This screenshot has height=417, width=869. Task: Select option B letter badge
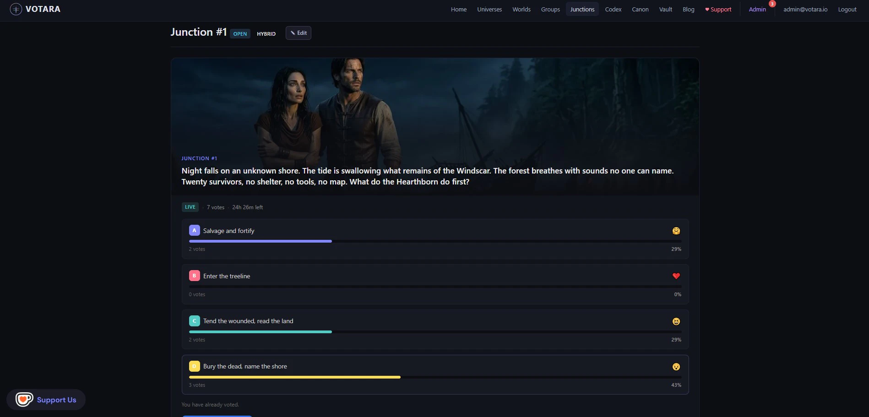(x=194, y=276)
